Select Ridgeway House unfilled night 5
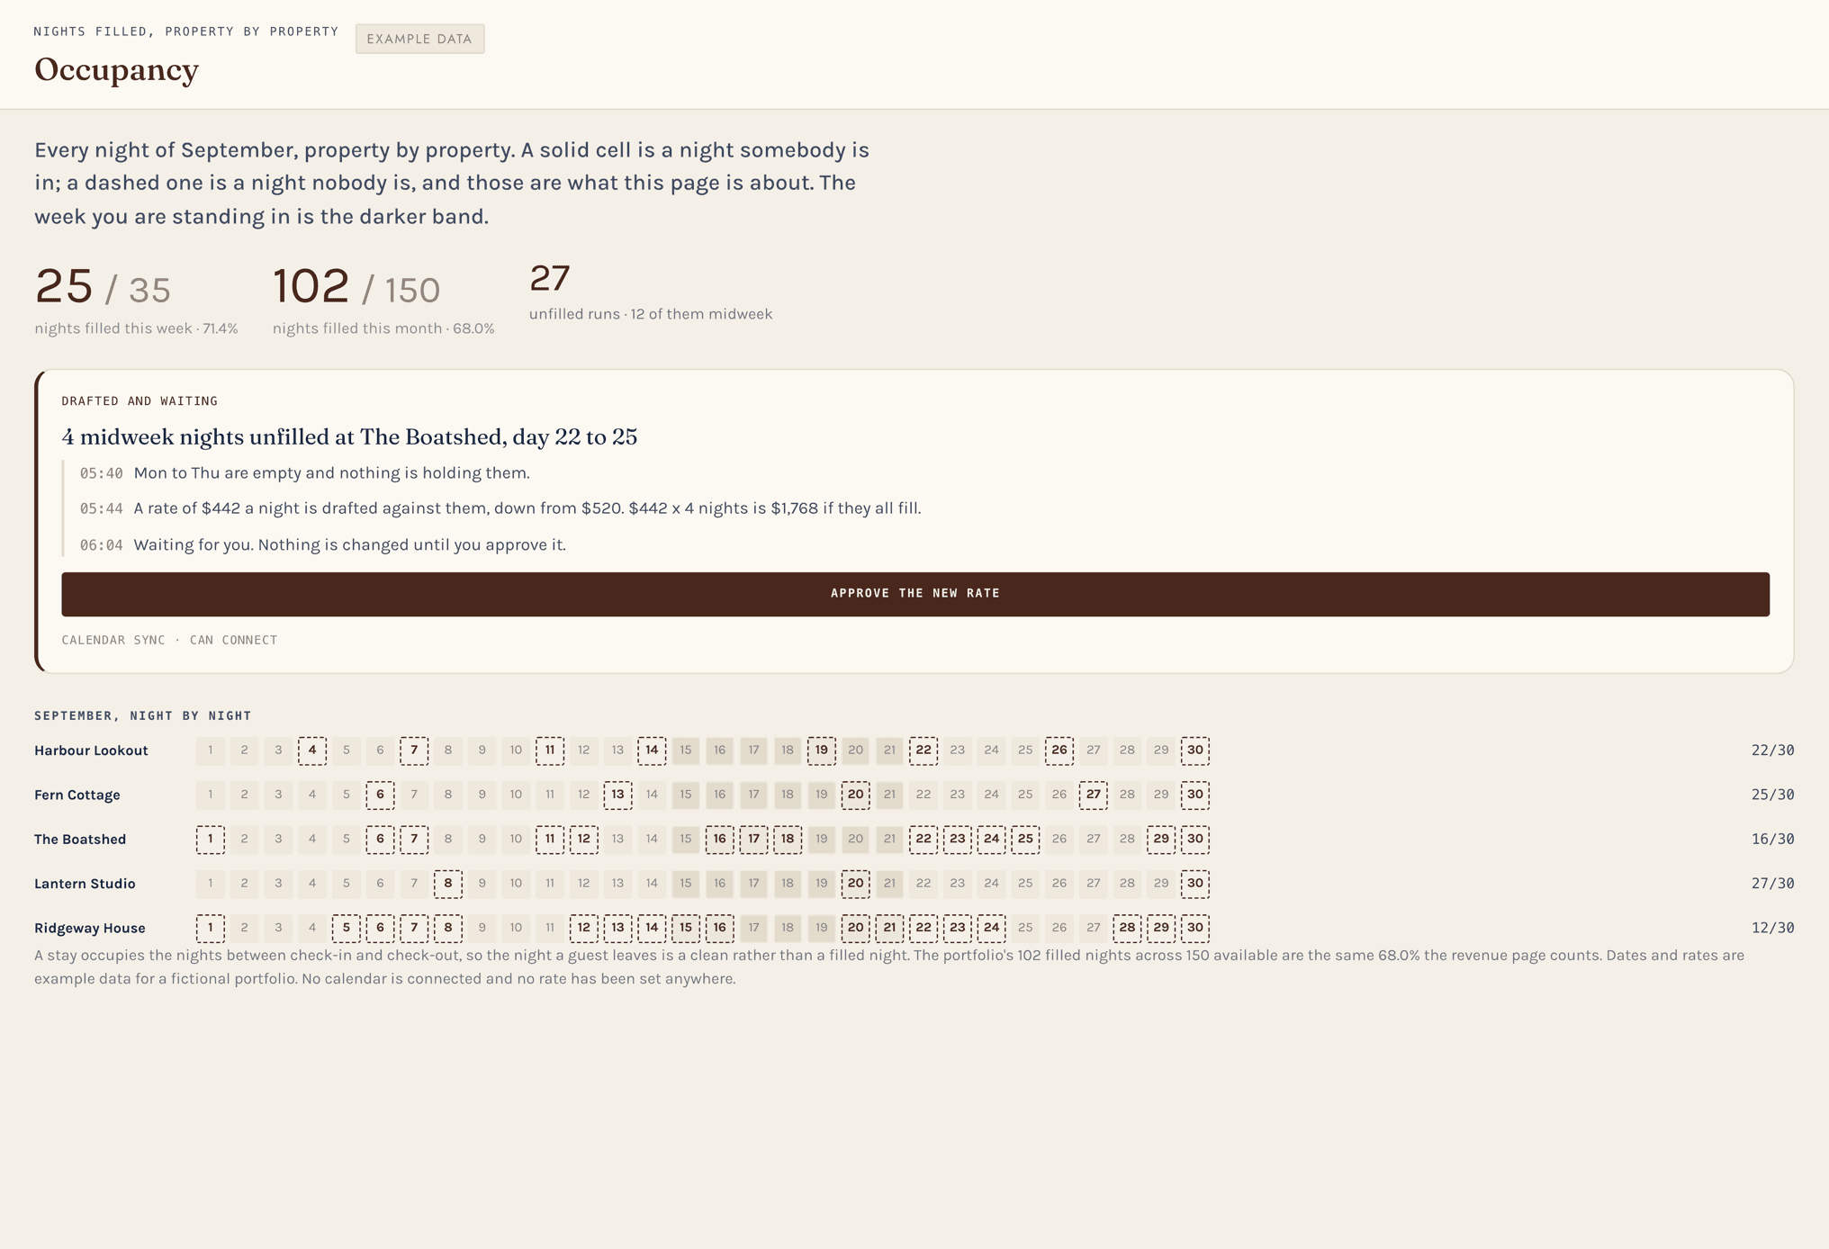The image size is (1829, 1249). pyautogui.click(x=347, y=928)
